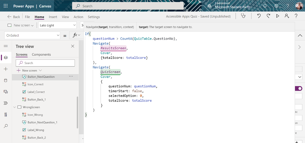Open the File menu
305x143 pixels.
tap(27, 17)
